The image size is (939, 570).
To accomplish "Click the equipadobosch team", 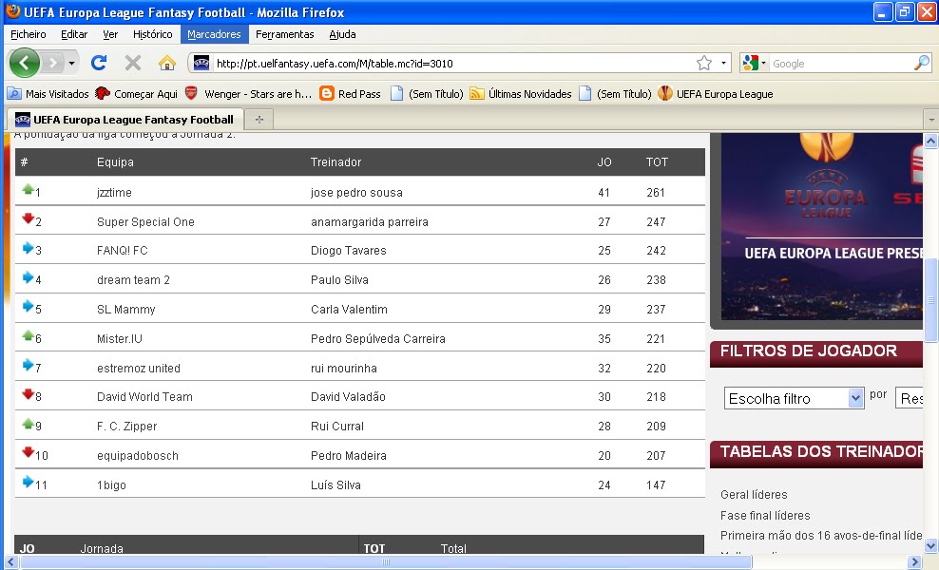I will coord(138,456).
